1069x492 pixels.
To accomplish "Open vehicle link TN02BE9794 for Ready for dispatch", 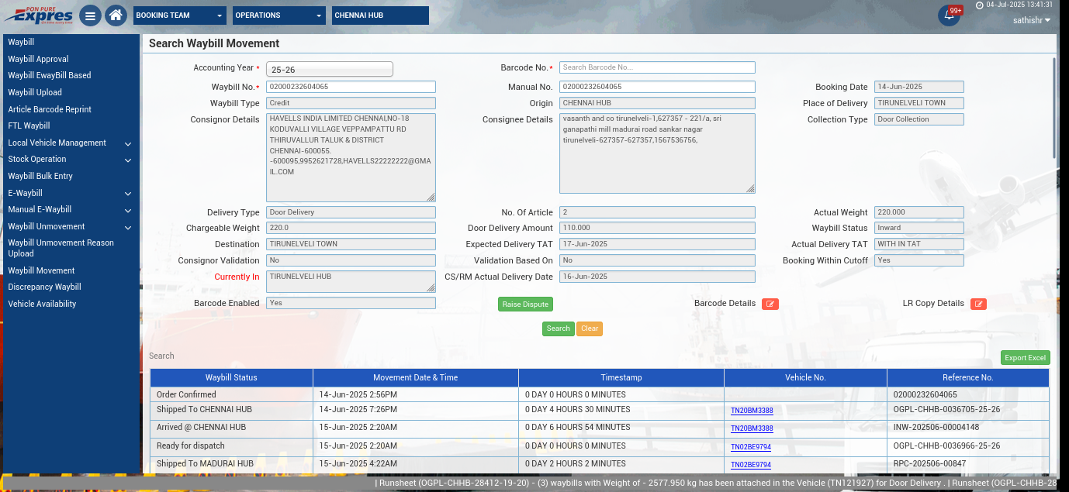I will tap(751, 447).
